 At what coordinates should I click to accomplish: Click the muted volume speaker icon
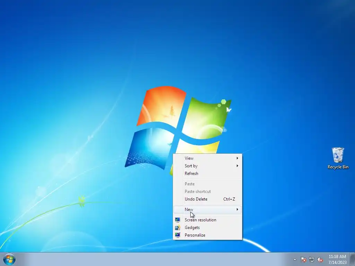(320, 260)
